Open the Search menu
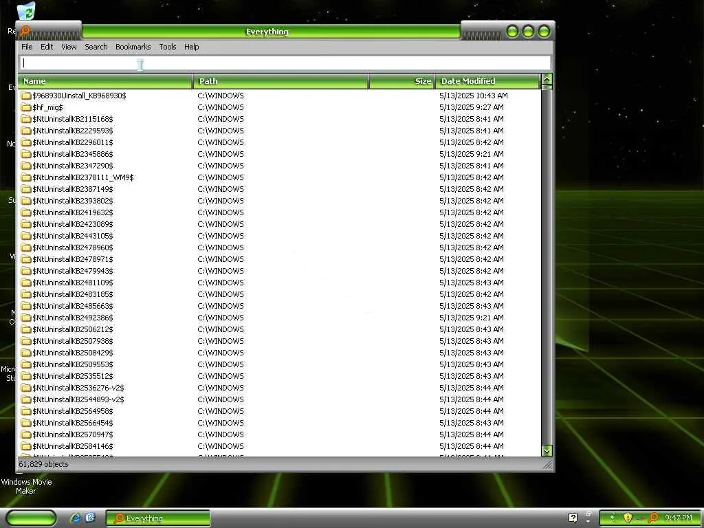The width and height of the screenshot is (704, 528). click(96, 47)
